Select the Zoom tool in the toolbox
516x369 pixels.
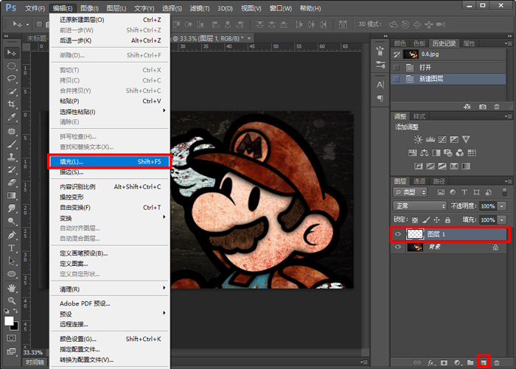(x=12, y=301)
